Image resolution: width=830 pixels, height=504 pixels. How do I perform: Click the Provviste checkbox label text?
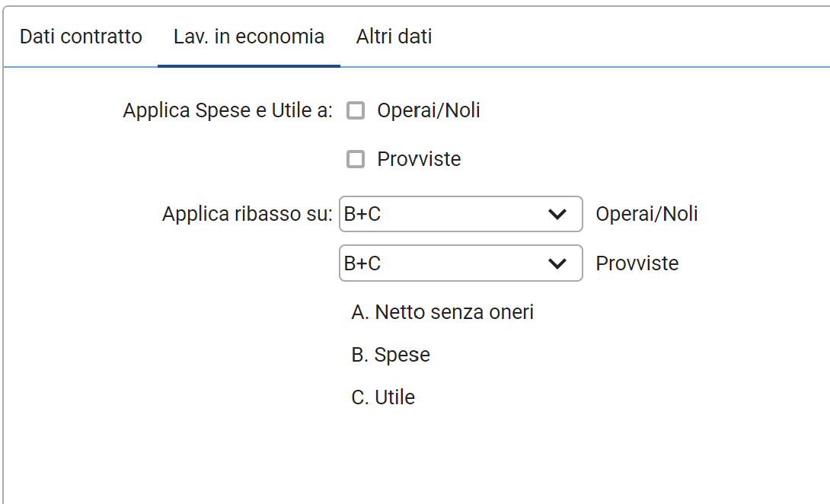(x=419, y=159)
